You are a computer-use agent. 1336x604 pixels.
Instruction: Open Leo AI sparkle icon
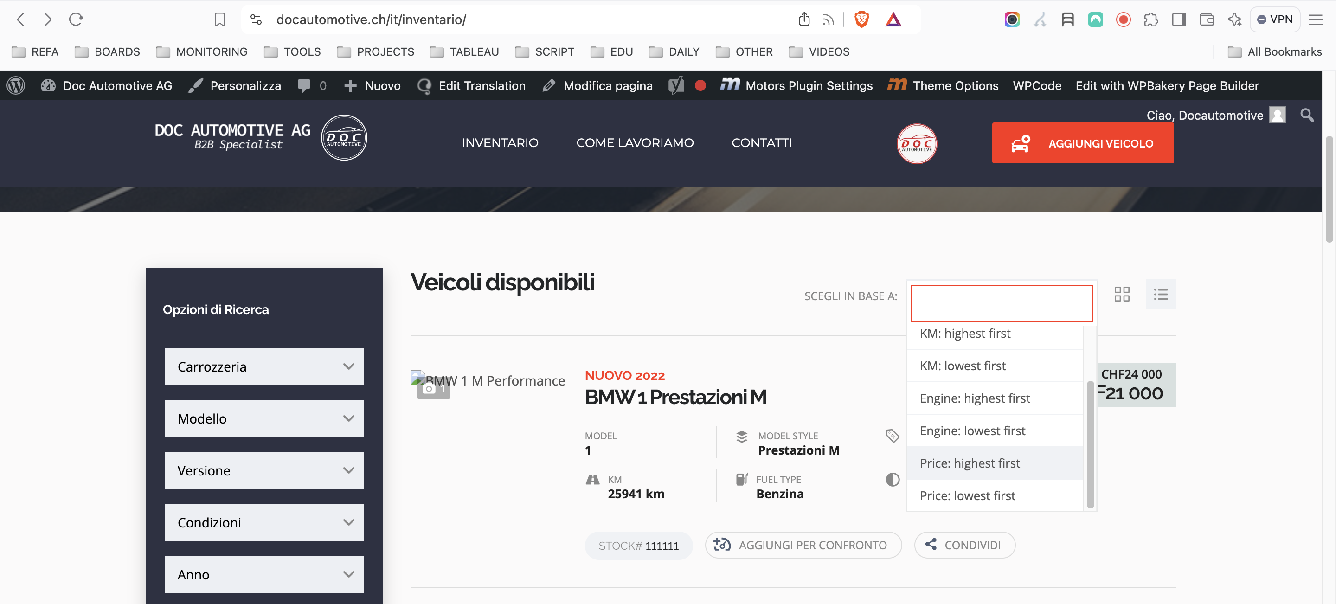(x=1235, y=19)
